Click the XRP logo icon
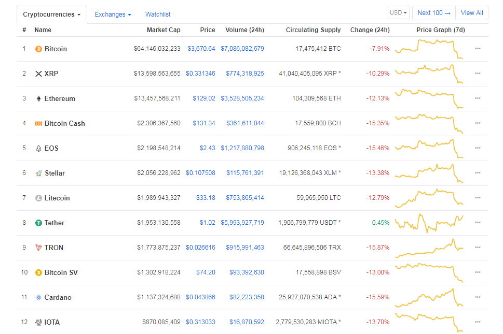 click(x=38, y=74)
